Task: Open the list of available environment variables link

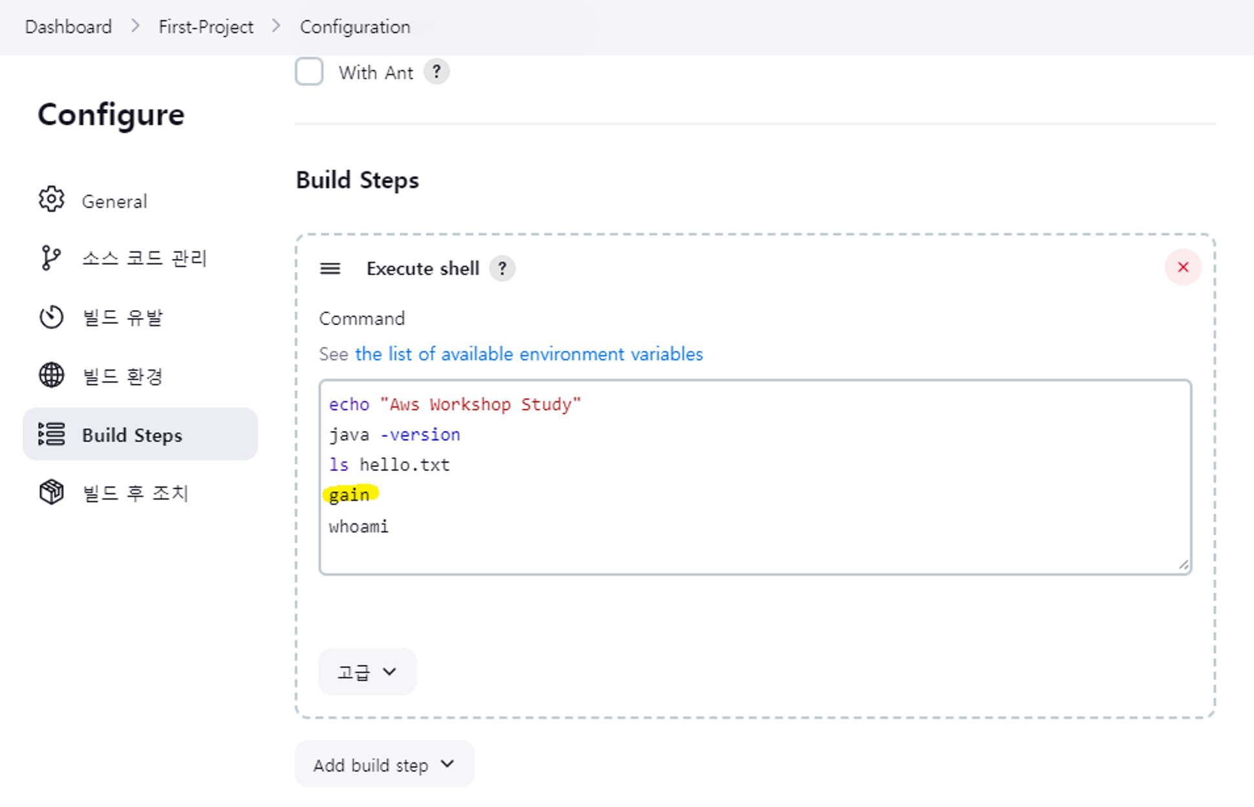Action: 528,354
